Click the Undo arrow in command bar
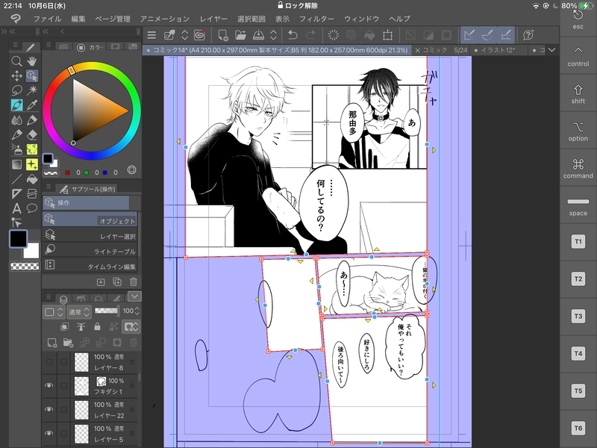597x448 pixels. click(293, 35)
